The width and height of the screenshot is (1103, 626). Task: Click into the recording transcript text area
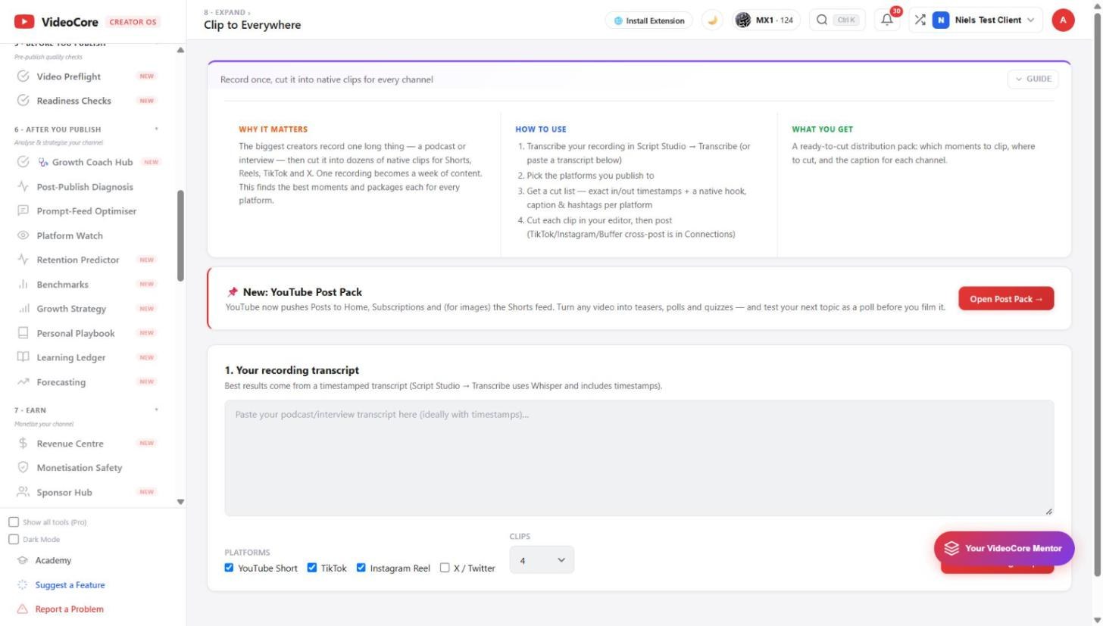(x=639, y=458)
